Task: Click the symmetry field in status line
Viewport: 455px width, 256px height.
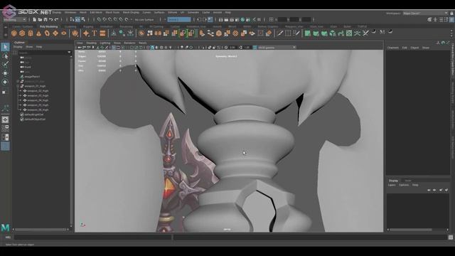Action: 179,19
